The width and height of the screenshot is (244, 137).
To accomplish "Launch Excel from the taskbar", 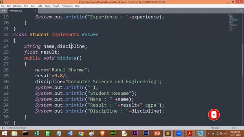I will (37, 133).
